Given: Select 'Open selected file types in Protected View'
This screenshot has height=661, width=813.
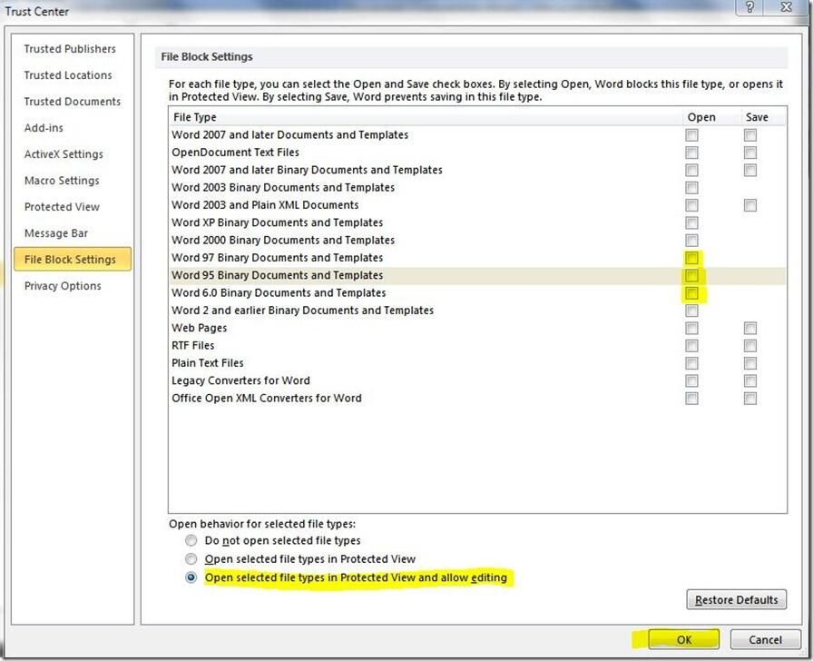Looking at the screenshot, I should 191,559.
